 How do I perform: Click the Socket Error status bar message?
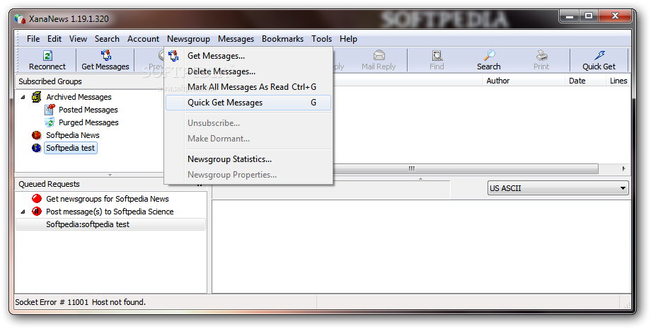[x=80, y=302]
